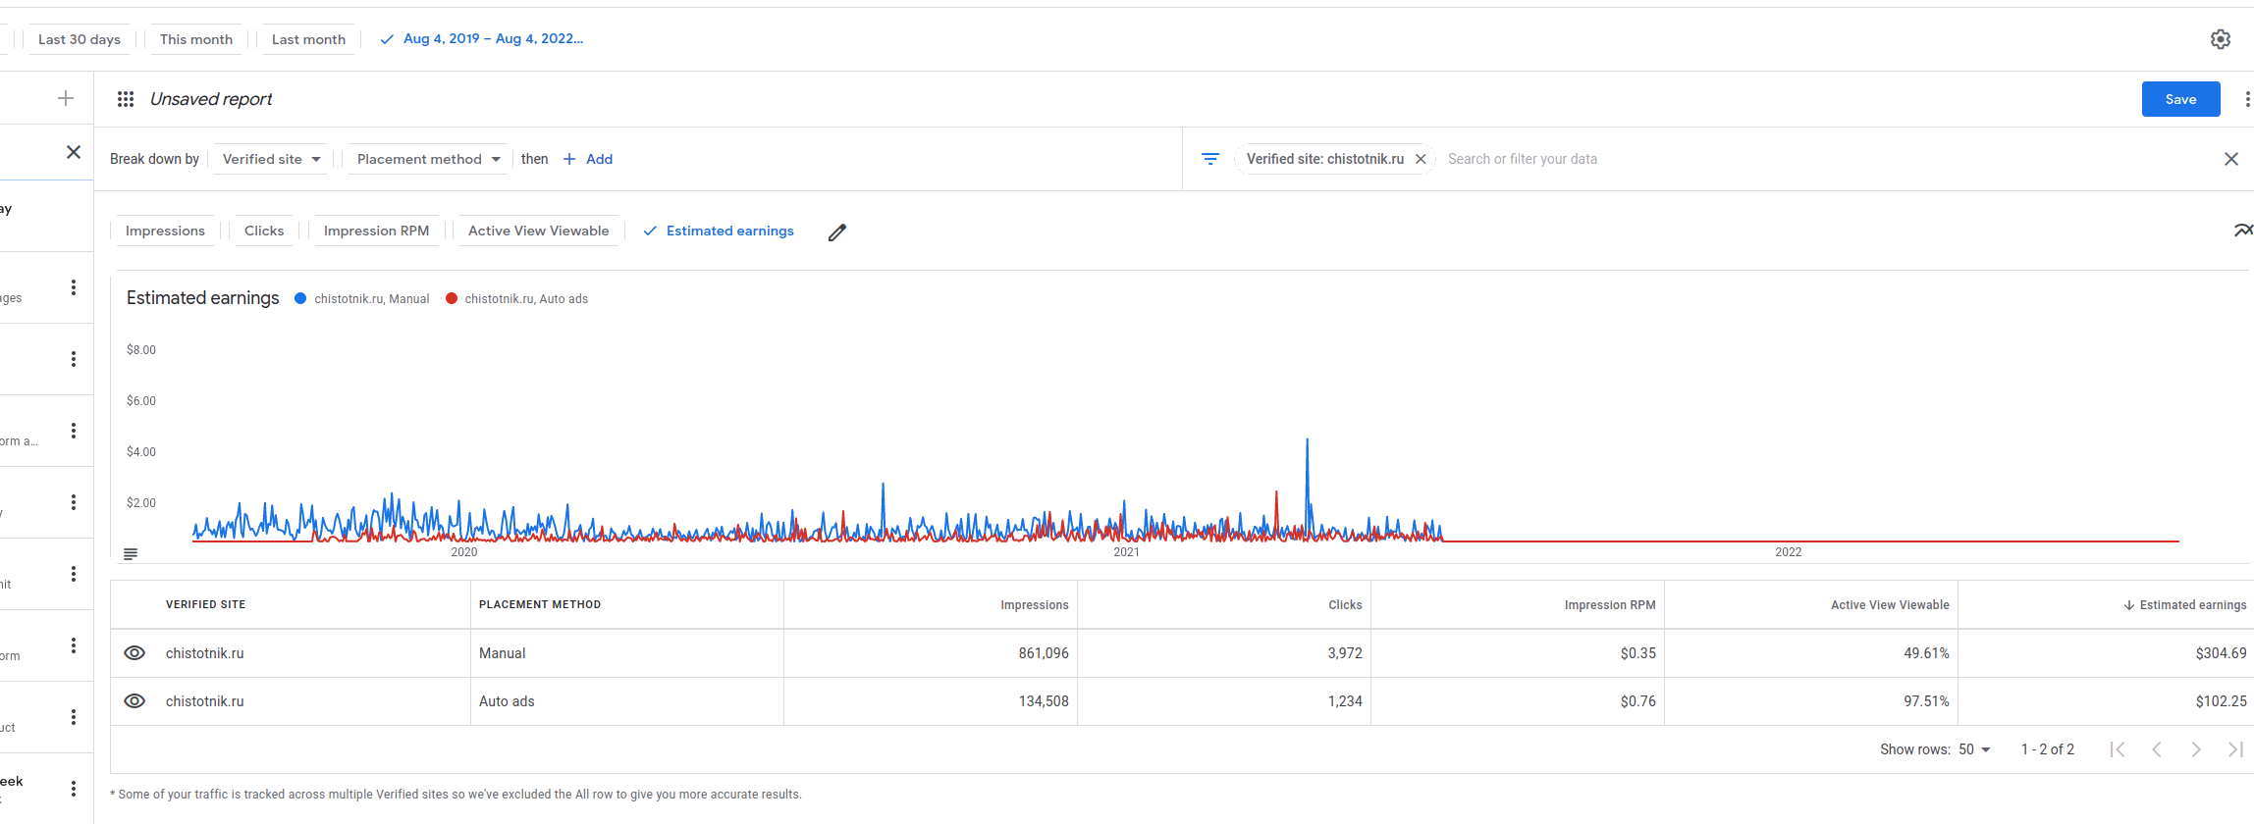
Task: Click the pencil edit metrics icon
Action: pyautogui.click(x=836, y=232)
